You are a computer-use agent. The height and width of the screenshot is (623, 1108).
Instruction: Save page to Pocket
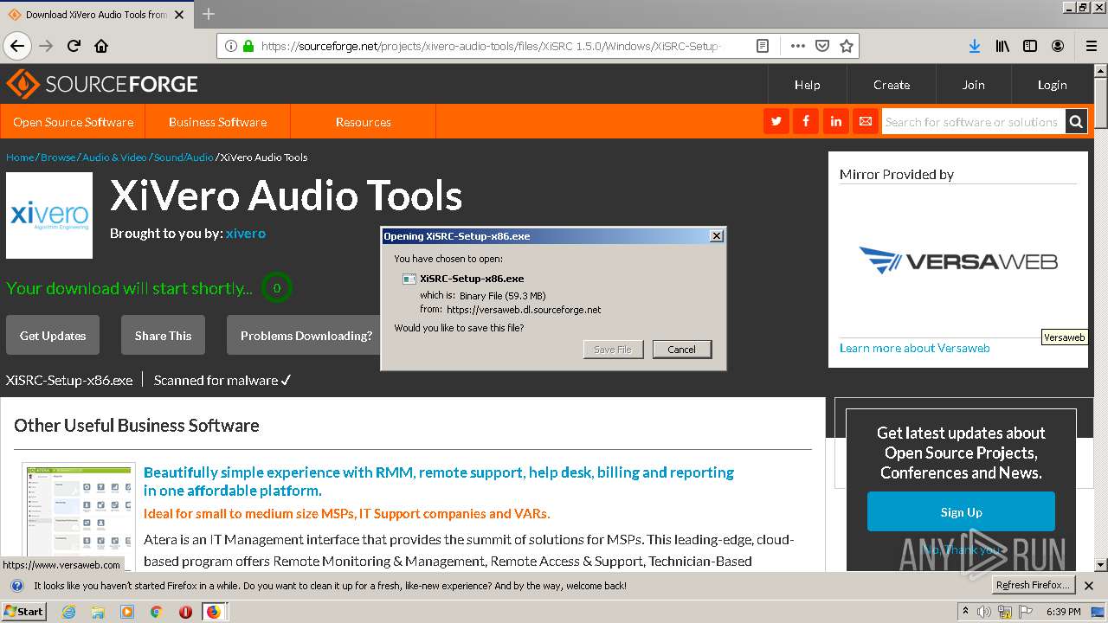[822, 46]
